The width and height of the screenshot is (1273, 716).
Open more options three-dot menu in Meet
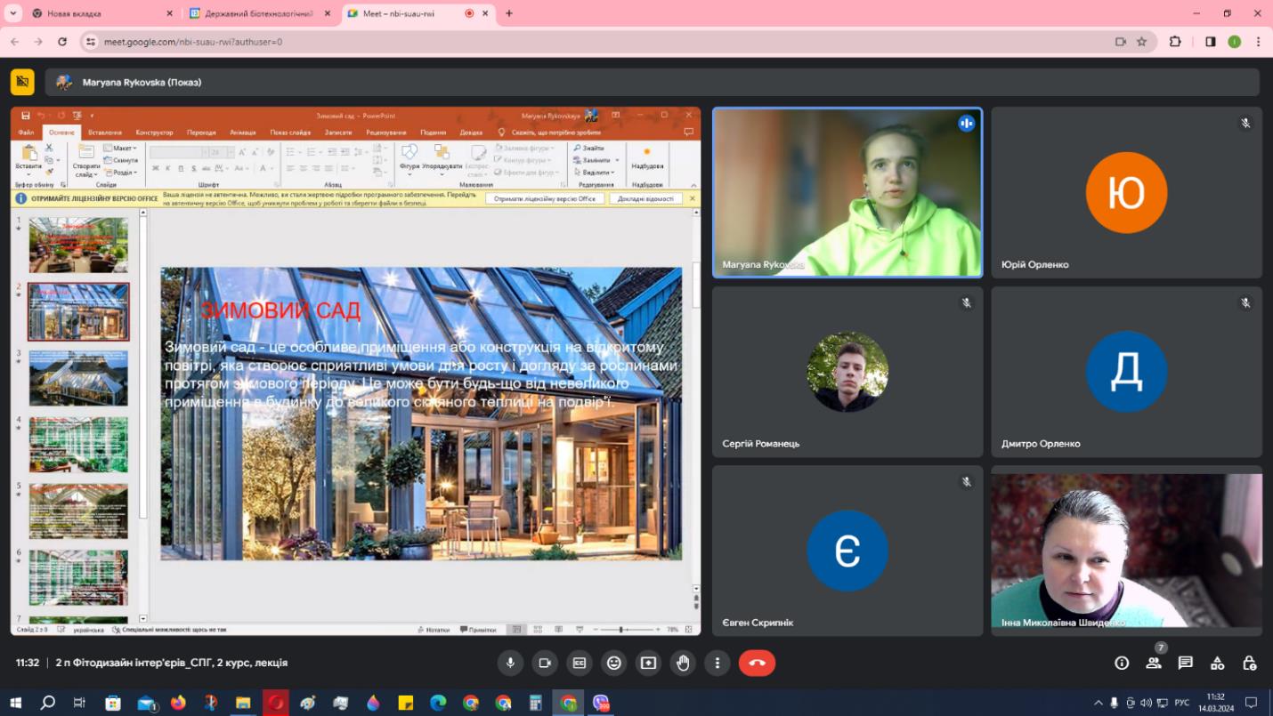click(718, 663)
